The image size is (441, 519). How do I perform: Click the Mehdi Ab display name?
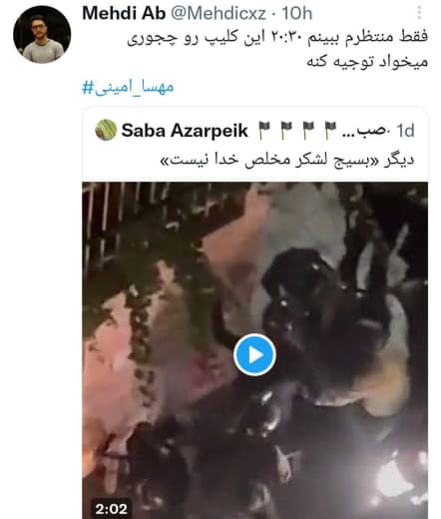tap(124, 13)
